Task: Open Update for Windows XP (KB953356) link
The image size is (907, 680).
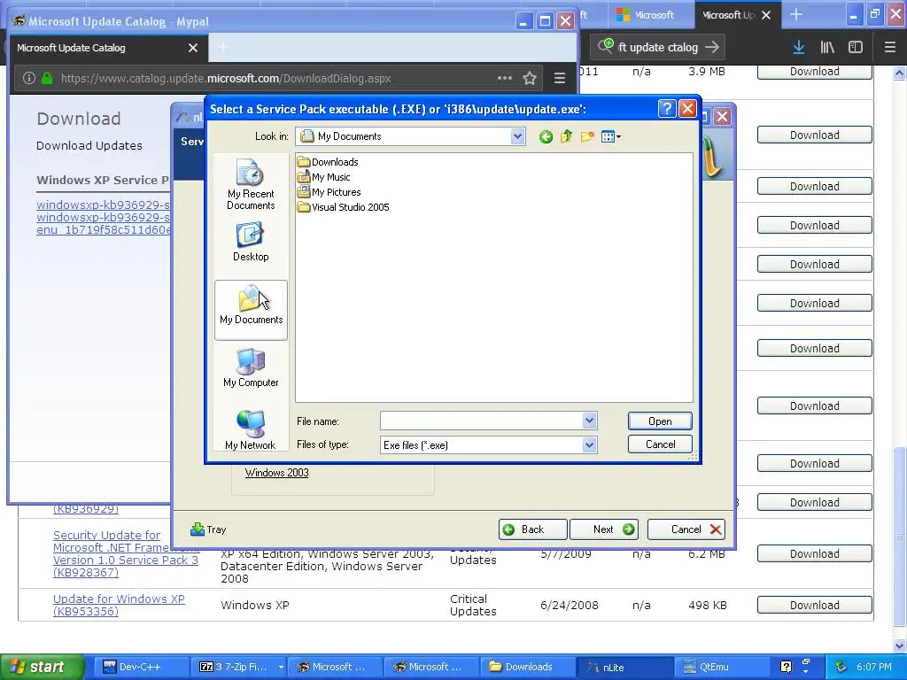Action: click(x=119, y=605)
